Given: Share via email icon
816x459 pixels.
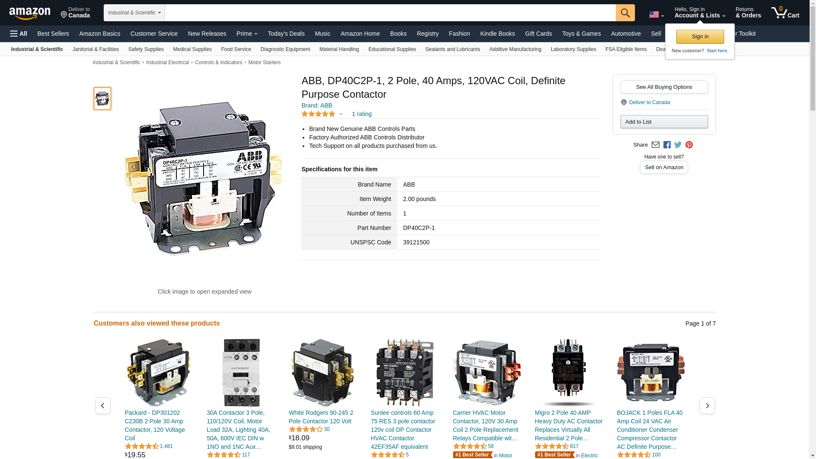Looking at the screenshot, I should (655, 145).
